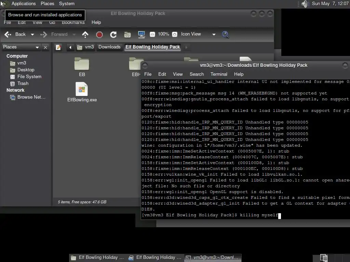The width and height of the screenshot is (350, 262).
Task: Click the terminal command prompt line
Action: (211, 215)
